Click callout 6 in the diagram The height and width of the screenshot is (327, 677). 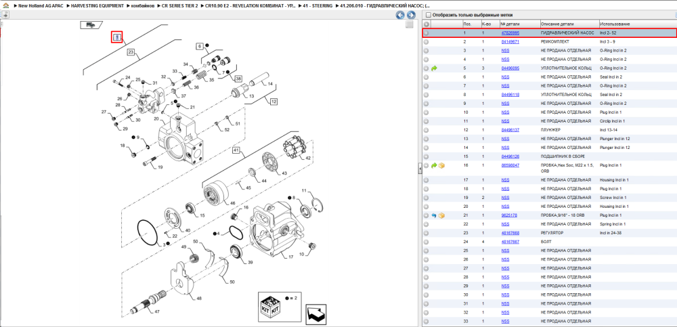(x=200, y=46)
